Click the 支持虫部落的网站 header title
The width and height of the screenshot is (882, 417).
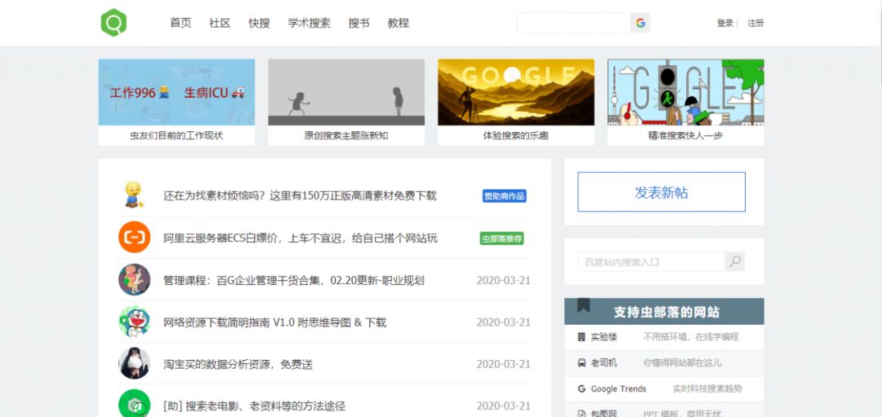666,312
